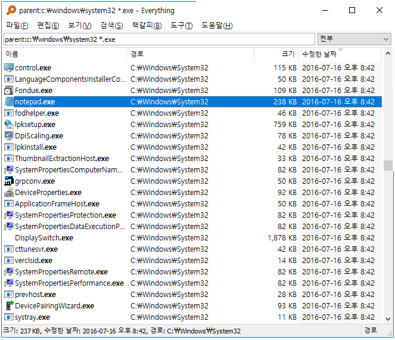This screenshot has height=340, width=395.
Task: Sort by the 수정한 날짜 column header
Action: pos(340,54)
